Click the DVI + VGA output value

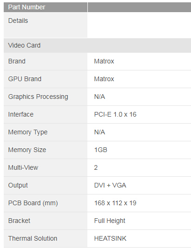coord(110,185)
